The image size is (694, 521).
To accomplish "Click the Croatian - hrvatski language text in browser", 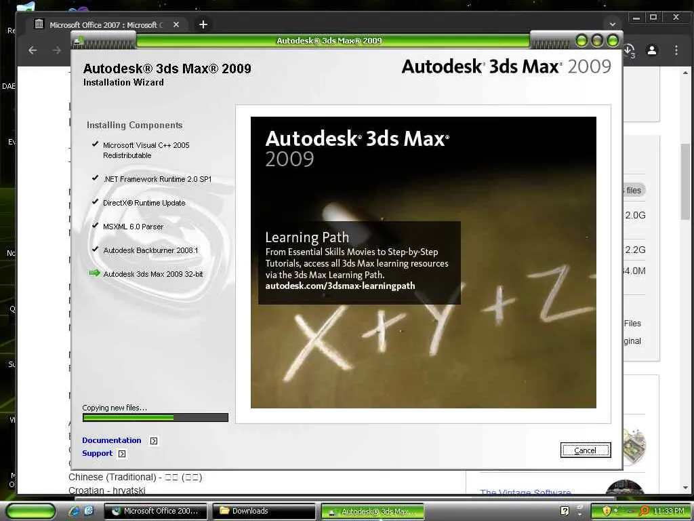I will coord(107,490).
